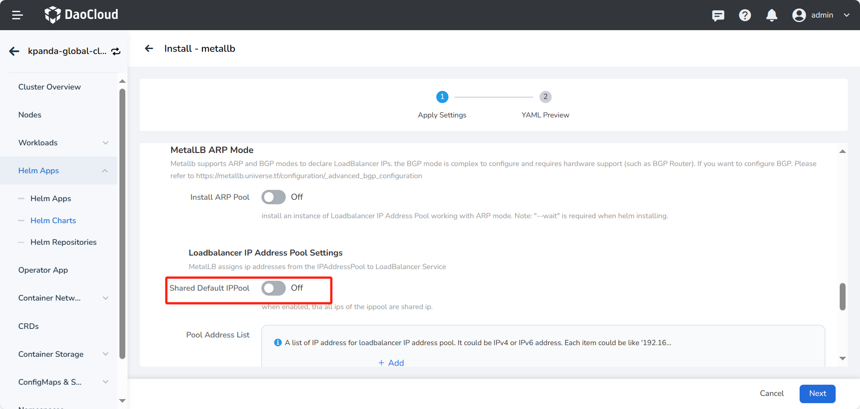Turn on Shared Default IPPool
This screenshot has height=409, width=860.
coord(273,288)
